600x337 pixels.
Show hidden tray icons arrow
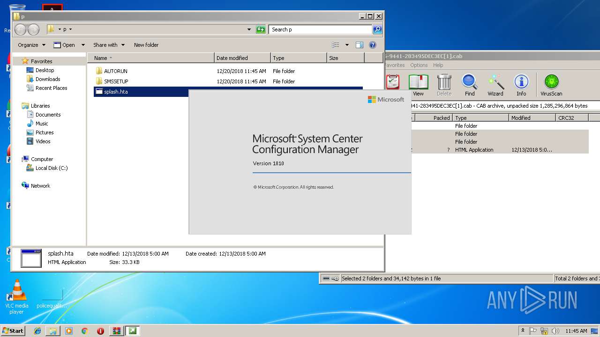523,330
